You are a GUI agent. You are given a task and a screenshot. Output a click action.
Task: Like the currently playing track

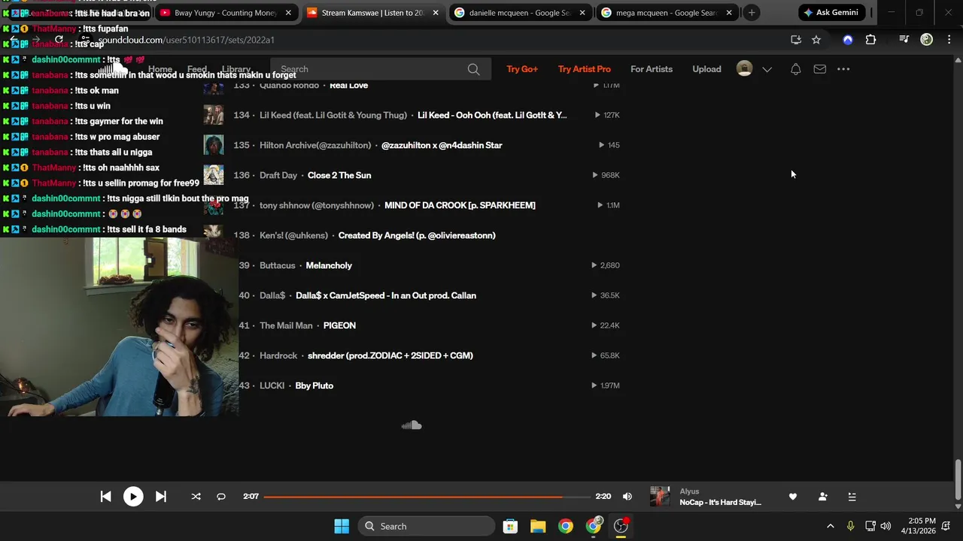[x=792, y=497]
